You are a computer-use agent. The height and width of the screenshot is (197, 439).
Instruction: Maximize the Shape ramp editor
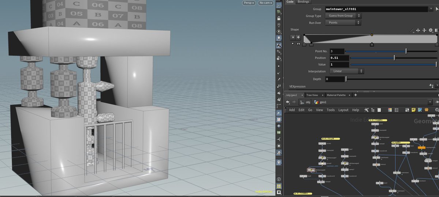(298, 44)
